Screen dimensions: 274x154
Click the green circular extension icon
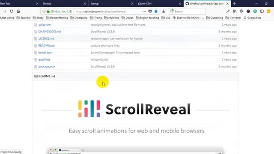click(x=255, y=12)
